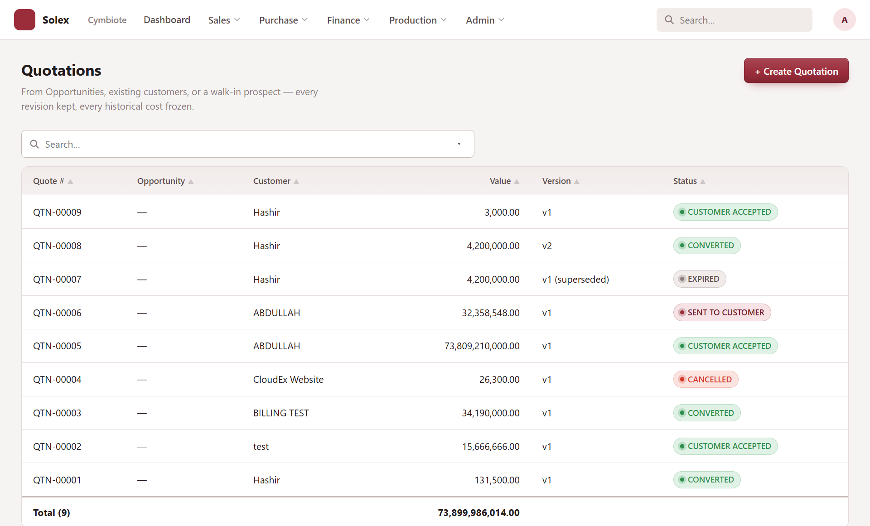The image size is (870, 526).
Task: Sort by Value column arrow
Action: 517,181
